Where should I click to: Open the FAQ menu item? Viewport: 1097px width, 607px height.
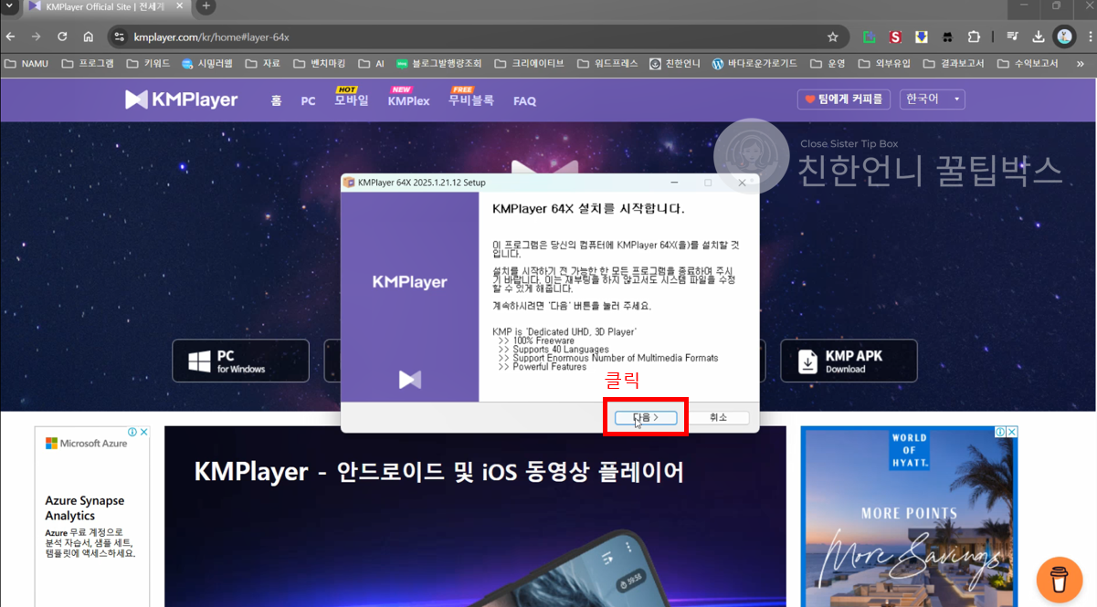tap(524, 100)
